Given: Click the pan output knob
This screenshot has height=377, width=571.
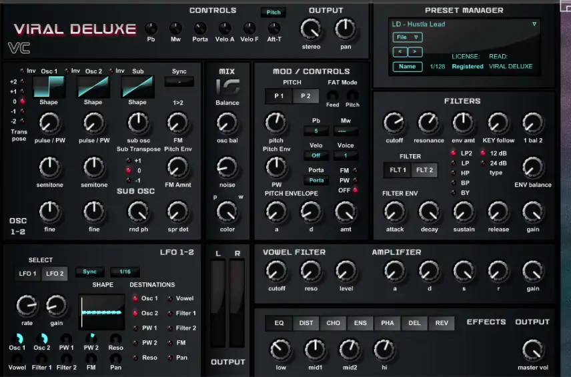Looking at the screenshot, I should coord(346,29).
